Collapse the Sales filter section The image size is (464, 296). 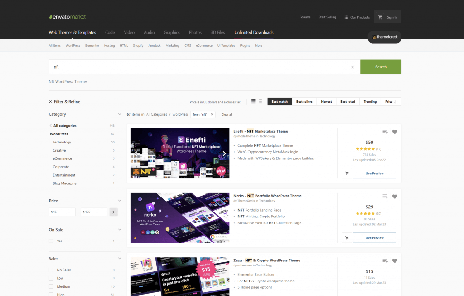pyautogui.click(x=120, y=259)
